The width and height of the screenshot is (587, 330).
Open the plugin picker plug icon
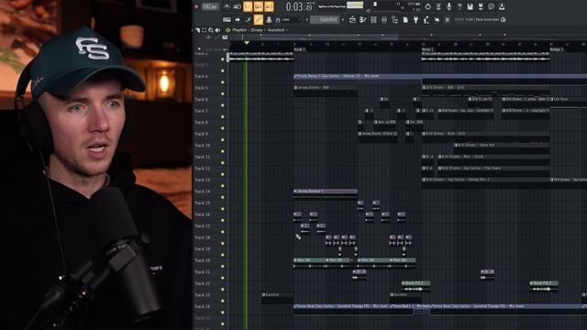click(415, 19)
